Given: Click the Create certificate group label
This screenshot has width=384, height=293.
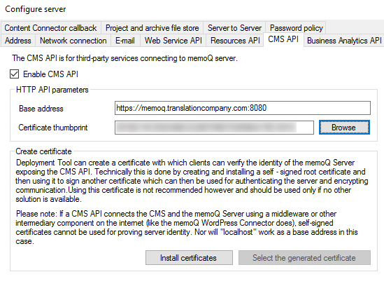Looking at the screenshot, I should coord(43,151).
